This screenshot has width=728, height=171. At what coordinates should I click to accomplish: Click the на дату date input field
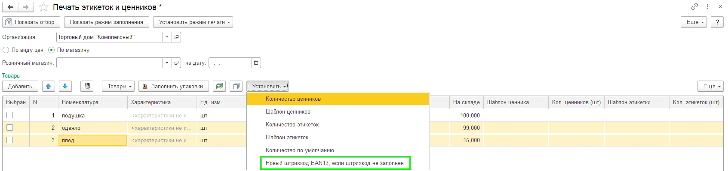point(230,63)
